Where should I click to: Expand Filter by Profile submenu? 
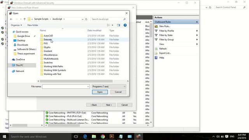click(197, 31)
